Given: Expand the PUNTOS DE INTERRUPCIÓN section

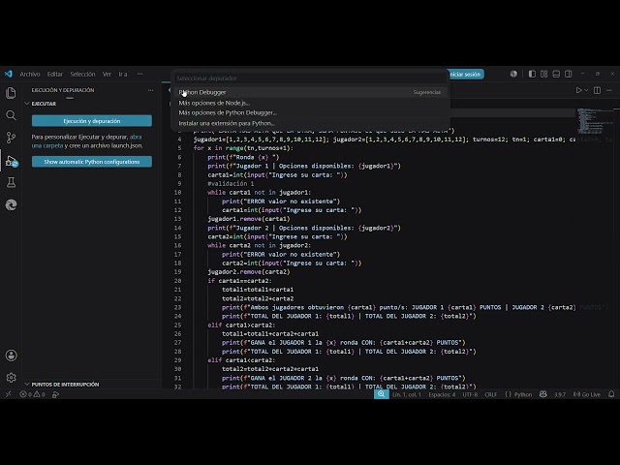Looking at the screenshot, I should click(65, 385).
